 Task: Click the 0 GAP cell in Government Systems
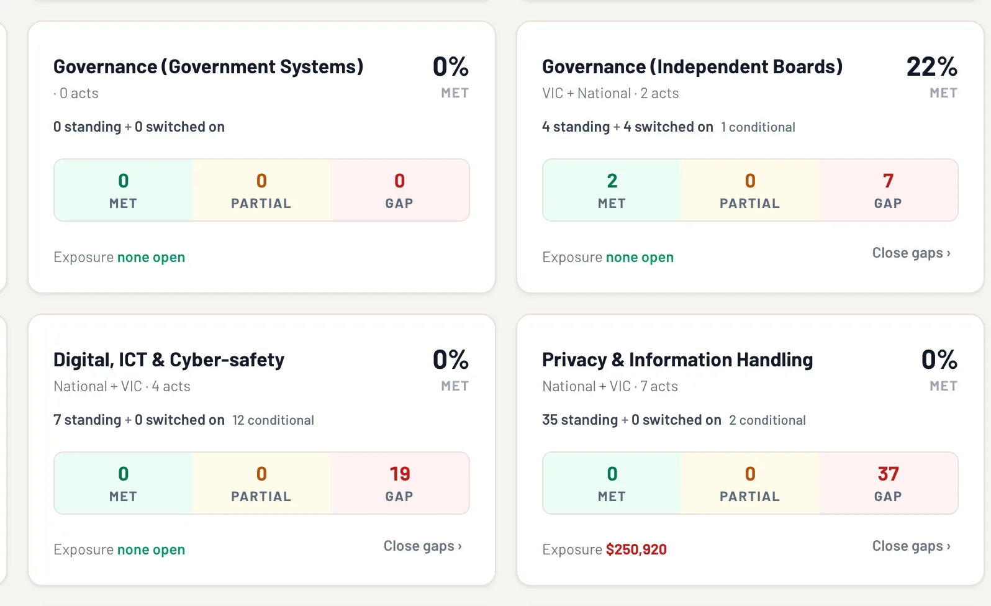point(400,190)
